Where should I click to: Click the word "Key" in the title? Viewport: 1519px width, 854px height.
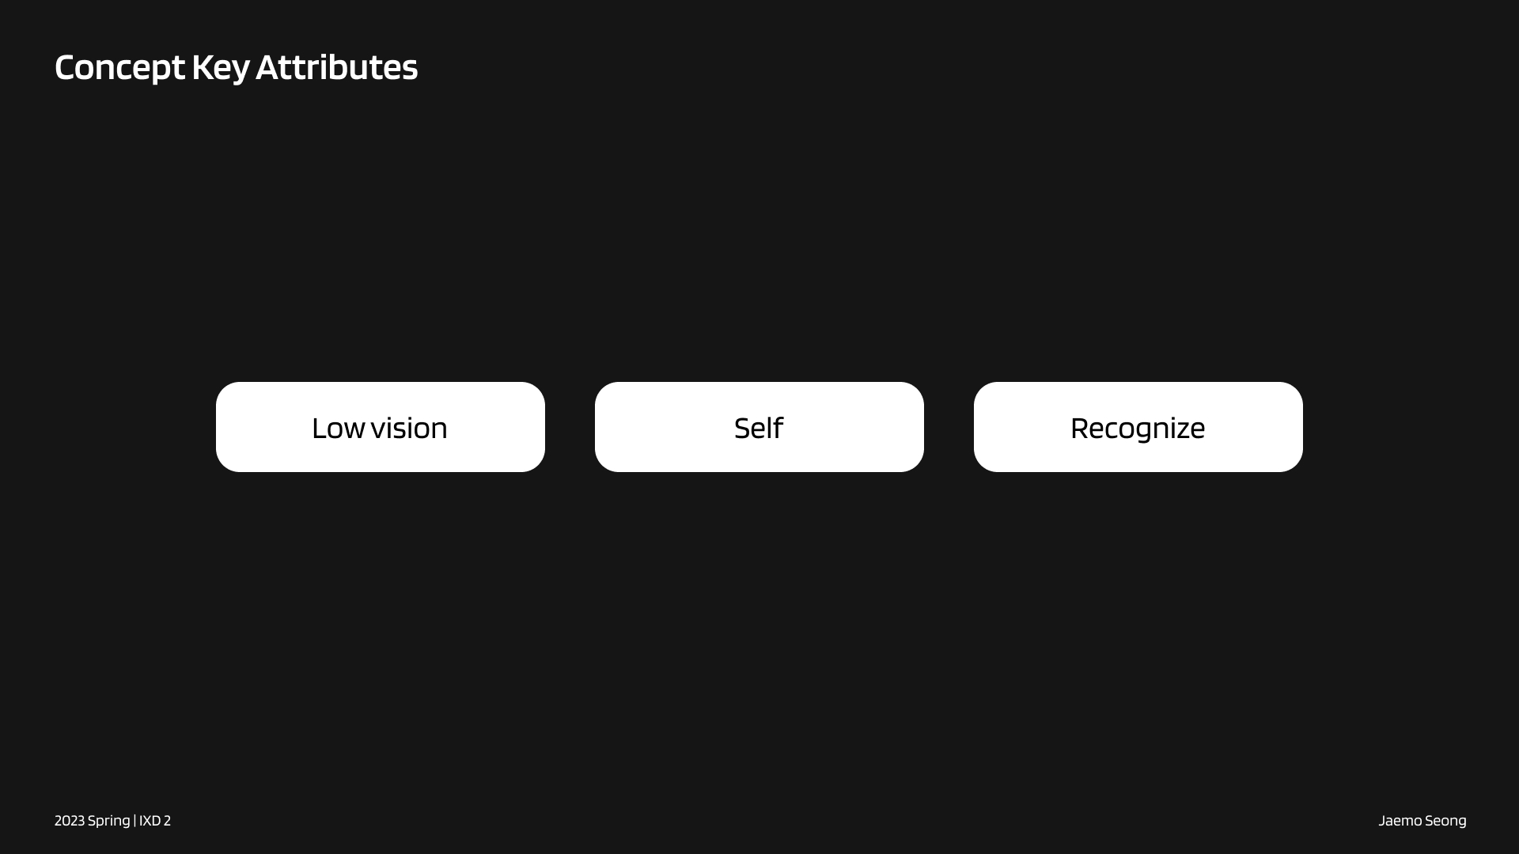pyautogui.click(x=221, y=68)
